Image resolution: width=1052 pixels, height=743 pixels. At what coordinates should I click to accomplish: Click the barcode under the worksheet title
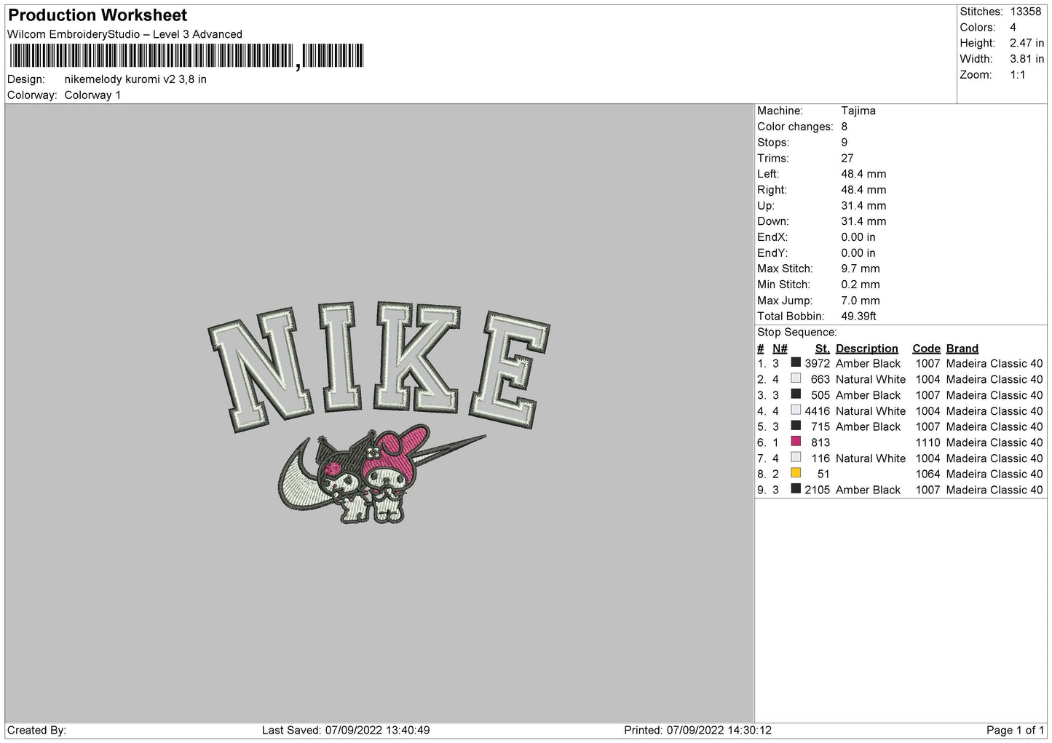pos(186,56)
